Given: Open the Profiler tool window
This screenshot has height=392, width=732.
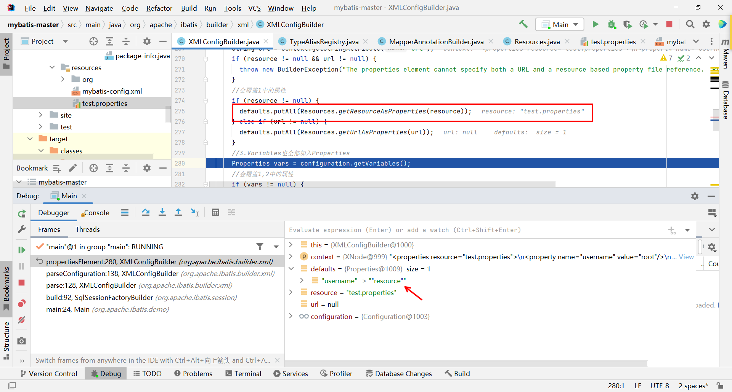Looking at the screenshot, I should click(336, 373).
